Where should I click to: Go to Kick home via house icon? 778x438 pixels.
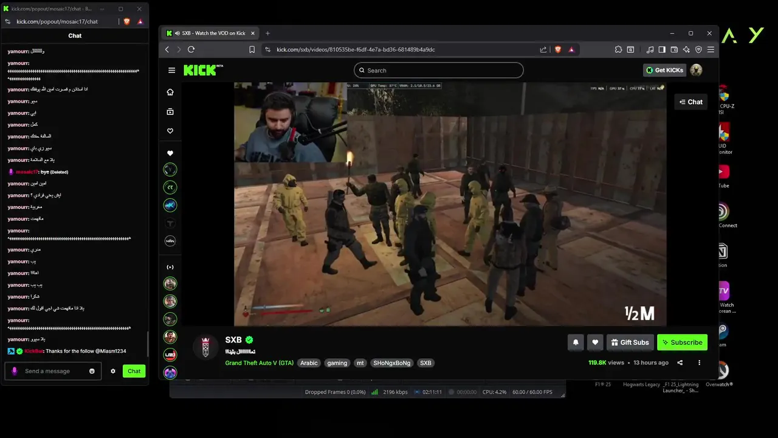click(x=170, y=92)
